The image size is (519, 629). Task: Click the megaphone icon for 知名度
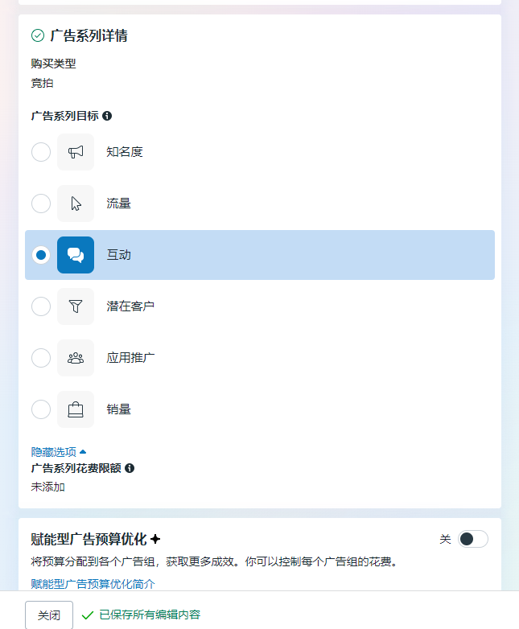[76, 152]
